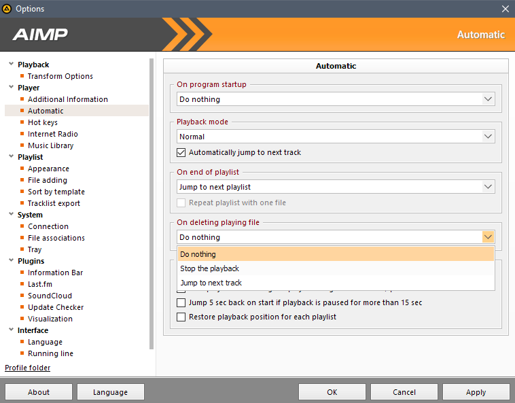
Task: Open the On end of playlist dropdown
Action: 336,187
